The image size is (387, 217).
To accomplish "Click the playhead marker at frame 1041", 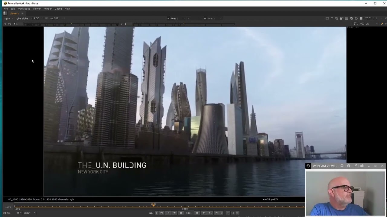I will (153, 205).
